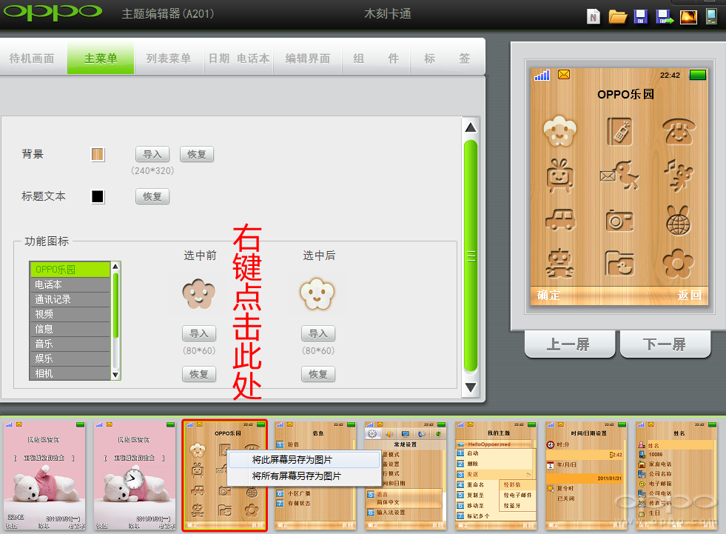Save the theme using the floppy disk icon
This screenshot has height=534, width=726.
641,17
